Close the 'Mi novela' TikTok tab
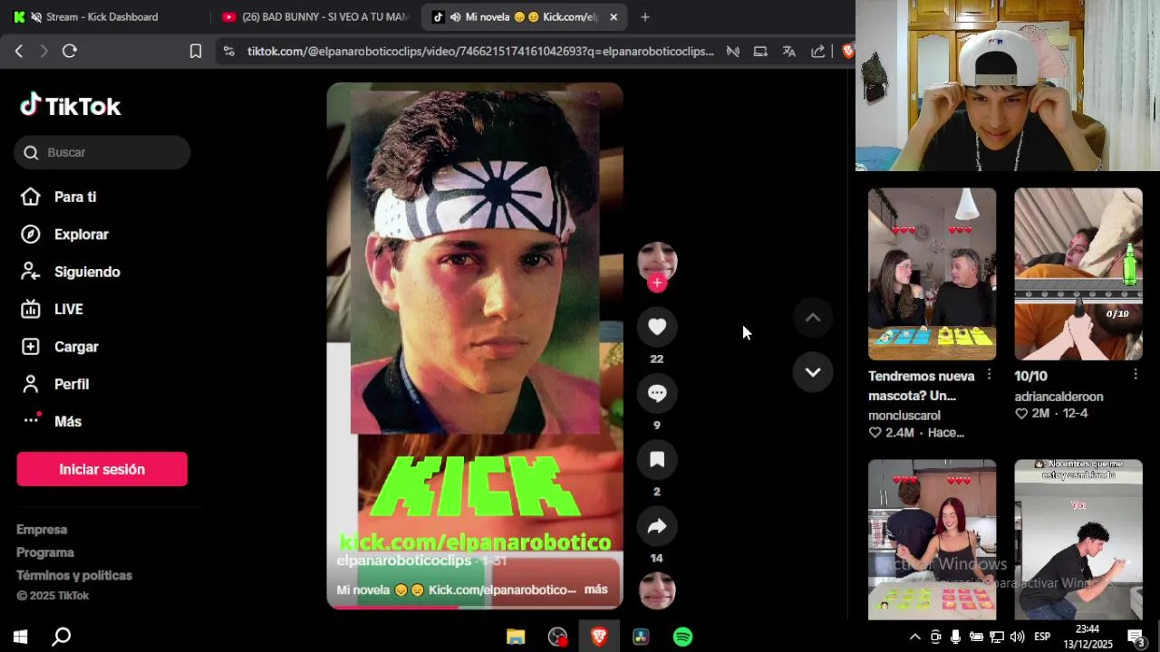 point(614,17)
